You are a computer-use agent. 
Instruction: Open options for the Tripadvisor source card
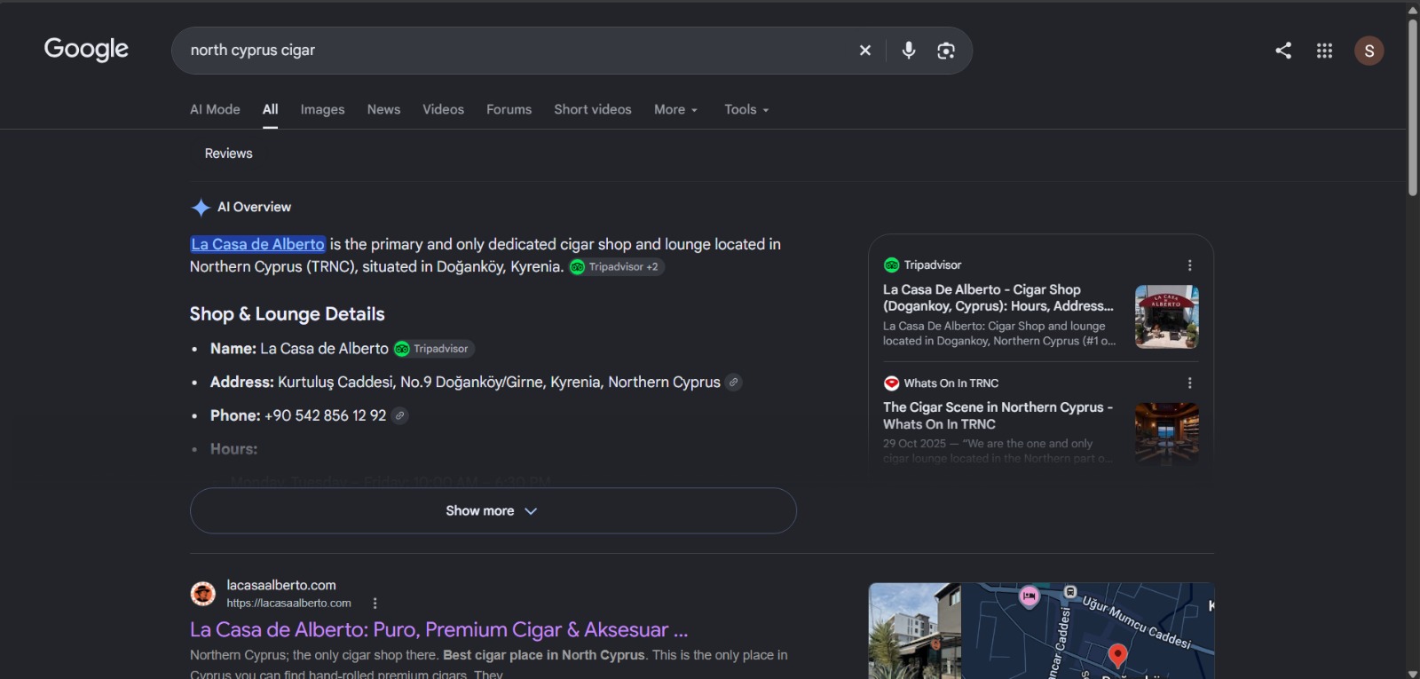click(1189, 265)
